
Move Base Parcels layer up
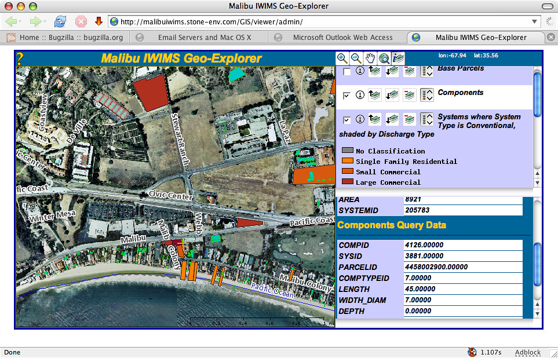tap(374, 71)
